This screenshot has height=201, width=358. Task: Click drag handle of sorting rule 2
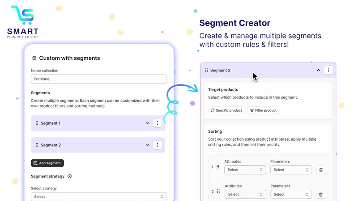[x=218, y=192]
